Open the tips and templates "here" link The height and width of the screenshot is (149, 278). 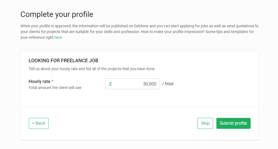point(58,38)
